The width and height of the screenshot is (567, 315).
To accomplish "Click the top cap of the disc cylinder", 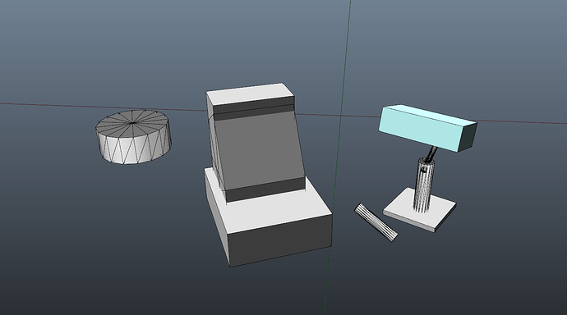I will pos(132,124).
